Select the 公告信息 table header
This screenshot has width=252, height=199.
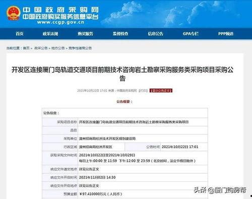click(x=51, y=113)
